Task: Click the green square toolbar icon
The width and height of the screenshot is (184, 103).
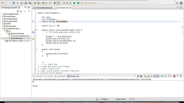Action: [x=78, y=3]
